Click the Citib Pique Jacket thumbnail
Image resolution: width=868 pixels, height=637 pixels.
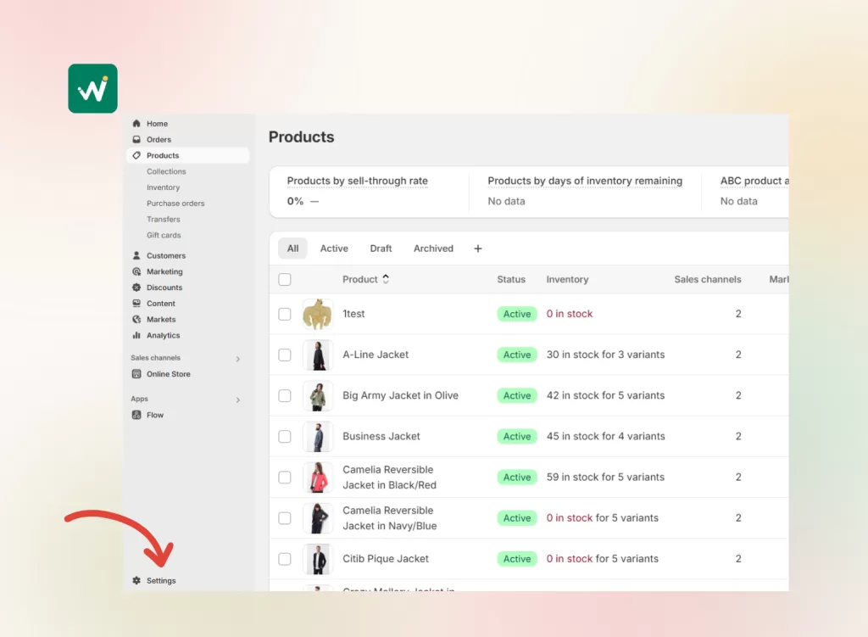point(318,559)
